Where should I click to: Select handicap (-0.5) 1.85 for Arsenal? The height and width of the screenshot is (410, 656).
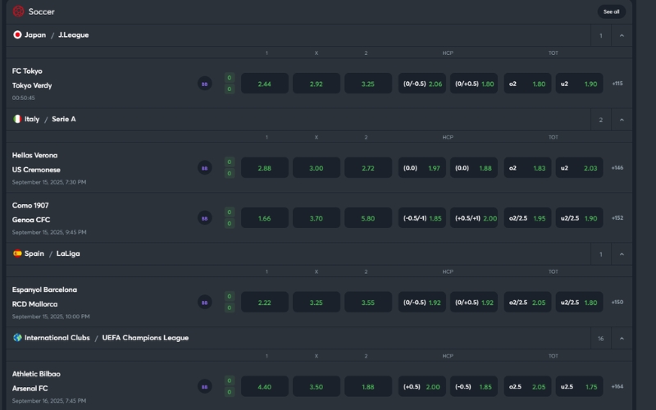click(474, 386)
